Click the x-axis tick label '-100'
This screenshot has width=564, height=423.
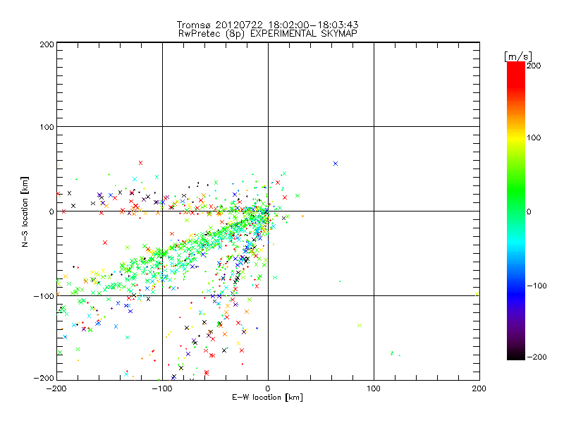[162, 388]
